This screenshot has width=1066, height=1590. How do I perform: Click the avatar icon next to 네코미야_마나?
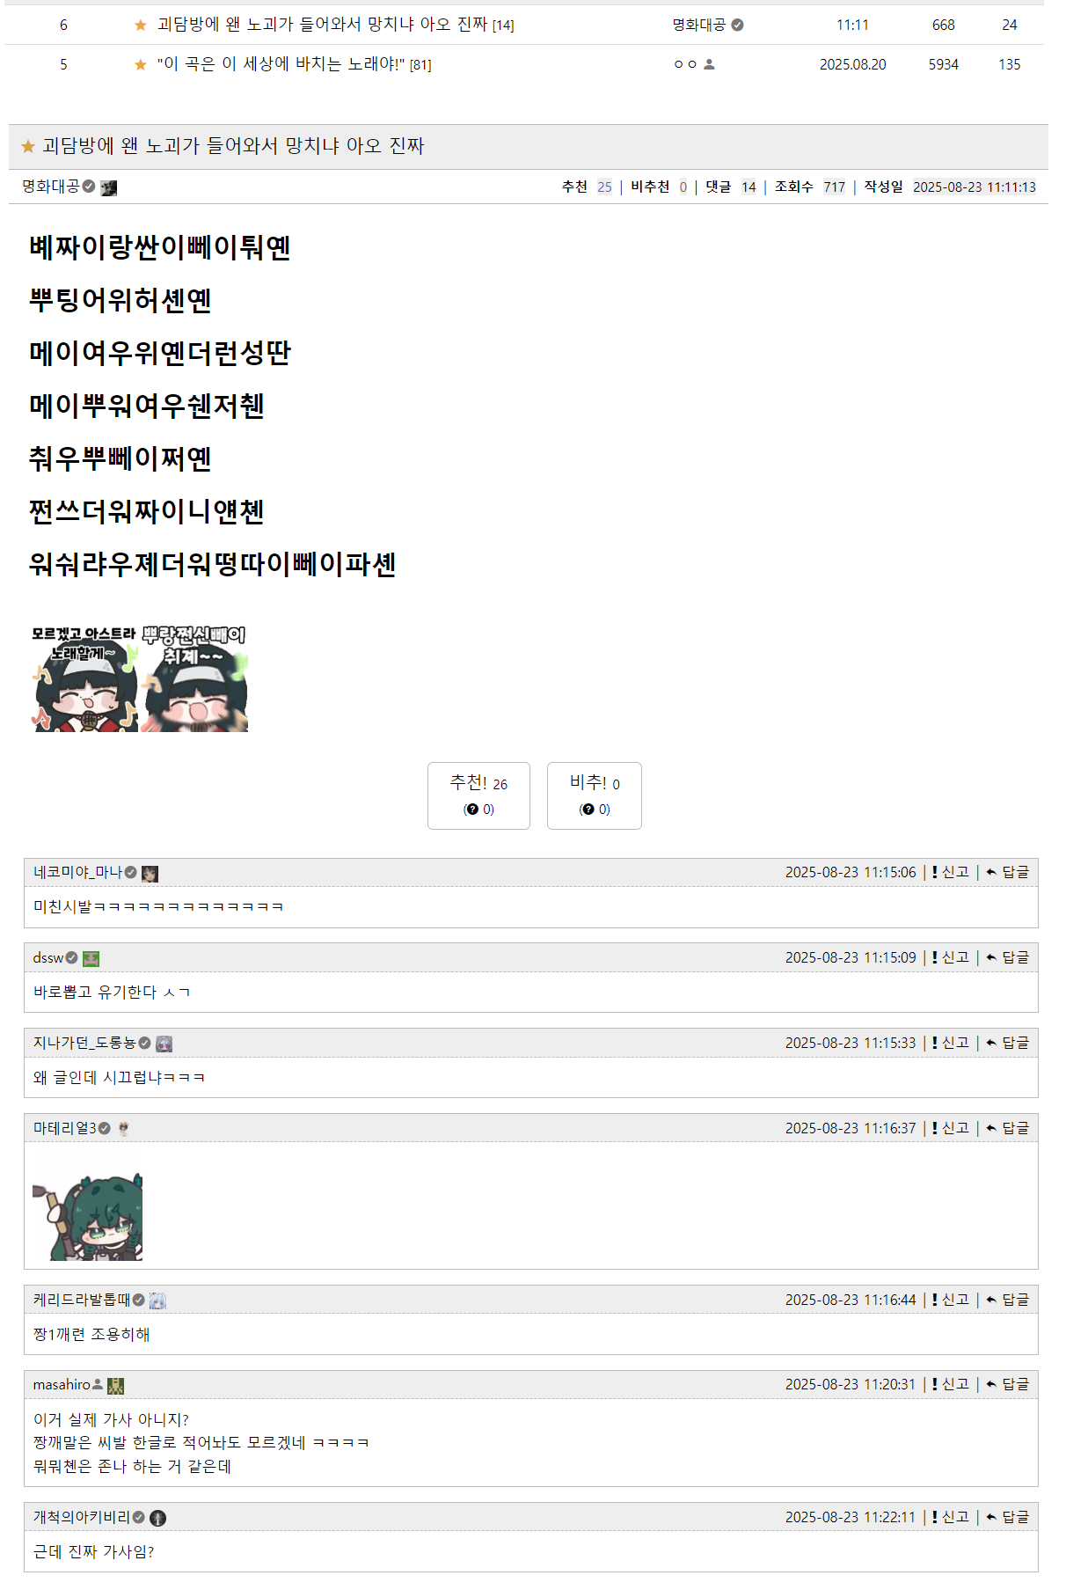[150, 873]
